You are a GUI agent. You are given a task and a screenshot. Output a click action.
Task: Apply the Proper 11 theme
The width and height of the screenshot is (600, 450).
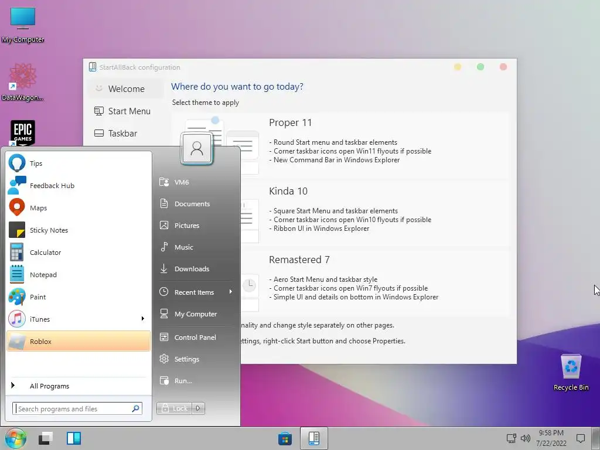coord(340,145)
